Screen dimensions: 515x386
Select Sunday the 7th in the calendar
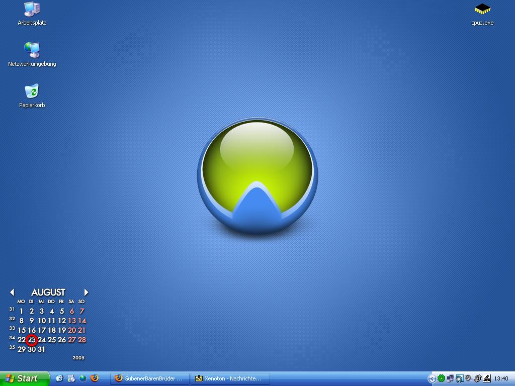point(82,311)
